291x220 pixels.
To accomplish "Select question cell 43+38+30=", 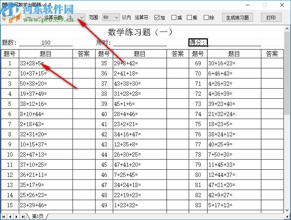I will click(140, 83).
